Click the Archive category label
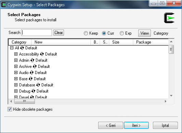The image size is (182, 133). point(25,66)
